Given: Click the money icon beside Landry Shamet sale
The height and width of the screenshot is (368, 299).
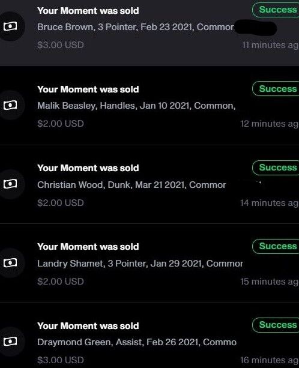Looking at the screenshot, I should pos(10,262).
